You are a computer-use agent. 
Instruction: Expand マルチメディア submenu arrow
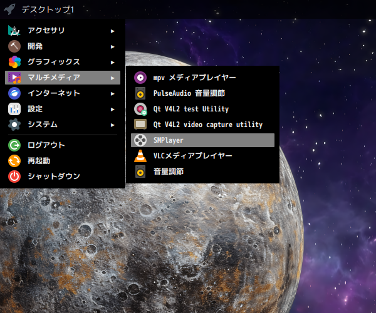112,78
